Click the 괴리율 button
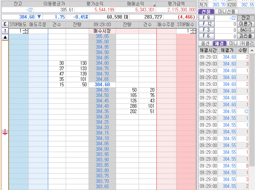 (246, 36)
